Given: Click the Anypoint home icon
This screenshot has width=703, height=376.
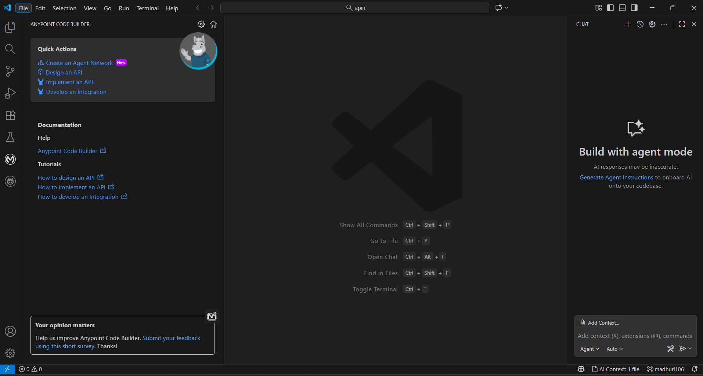Looking at the screenshot, I should pos(213,24).
